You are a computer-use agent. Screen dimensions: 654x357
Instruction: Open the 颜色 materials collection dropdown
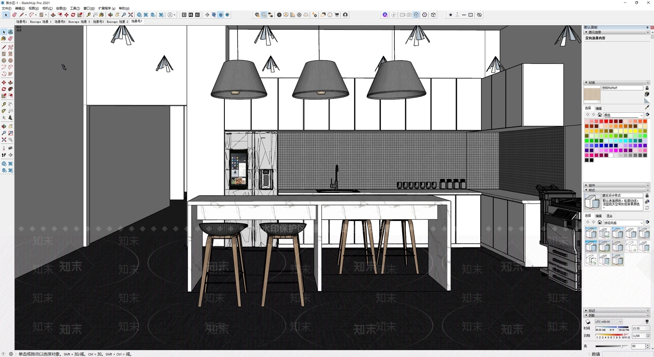623,115
